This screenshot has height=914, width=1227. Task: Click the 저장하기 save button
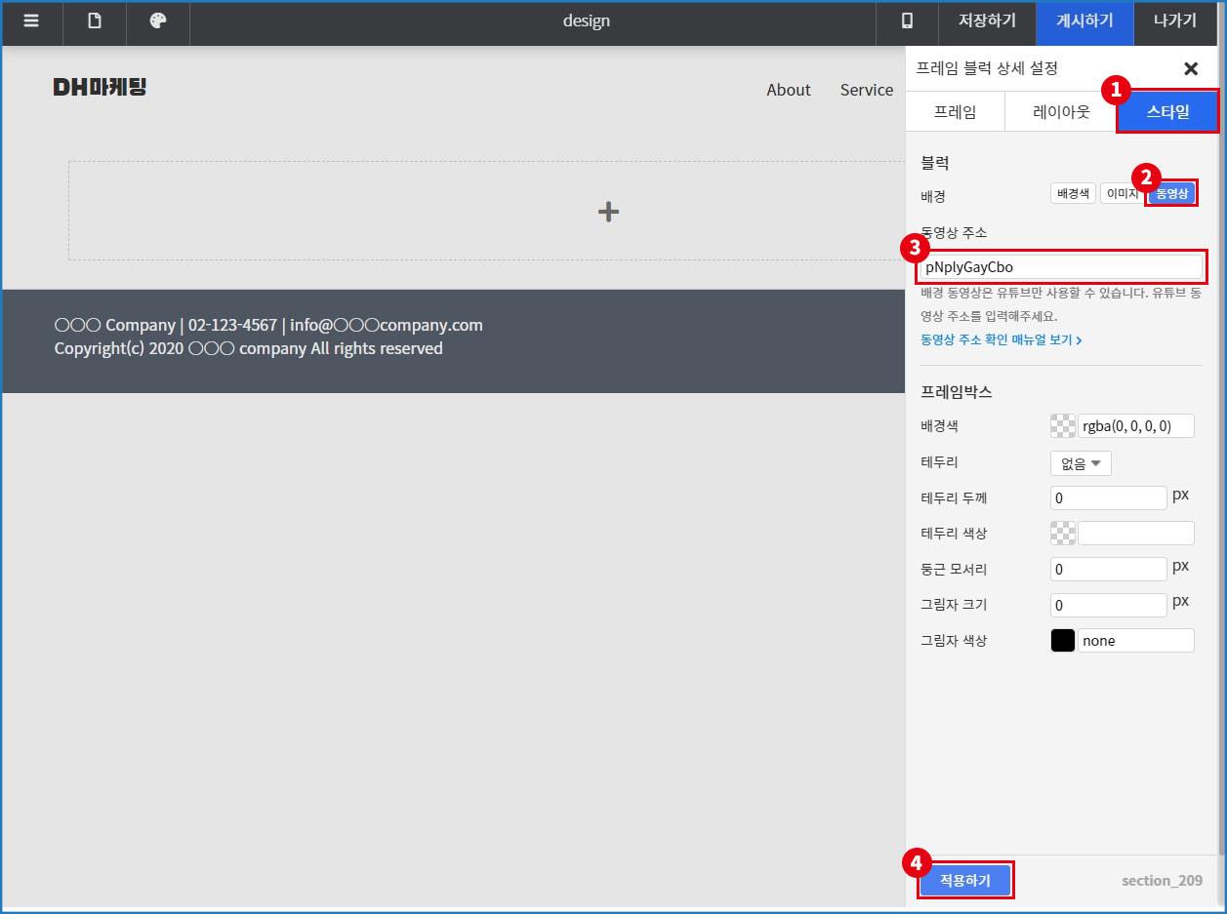pyautogui.click(x=987, y=21)
